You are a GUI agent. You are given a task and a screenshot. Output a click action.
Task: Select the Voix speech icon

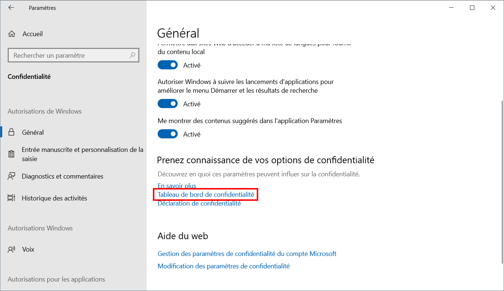point(12,249)
